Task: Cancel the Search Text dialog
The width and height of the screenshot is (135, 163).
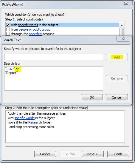Action: [117, 97]
